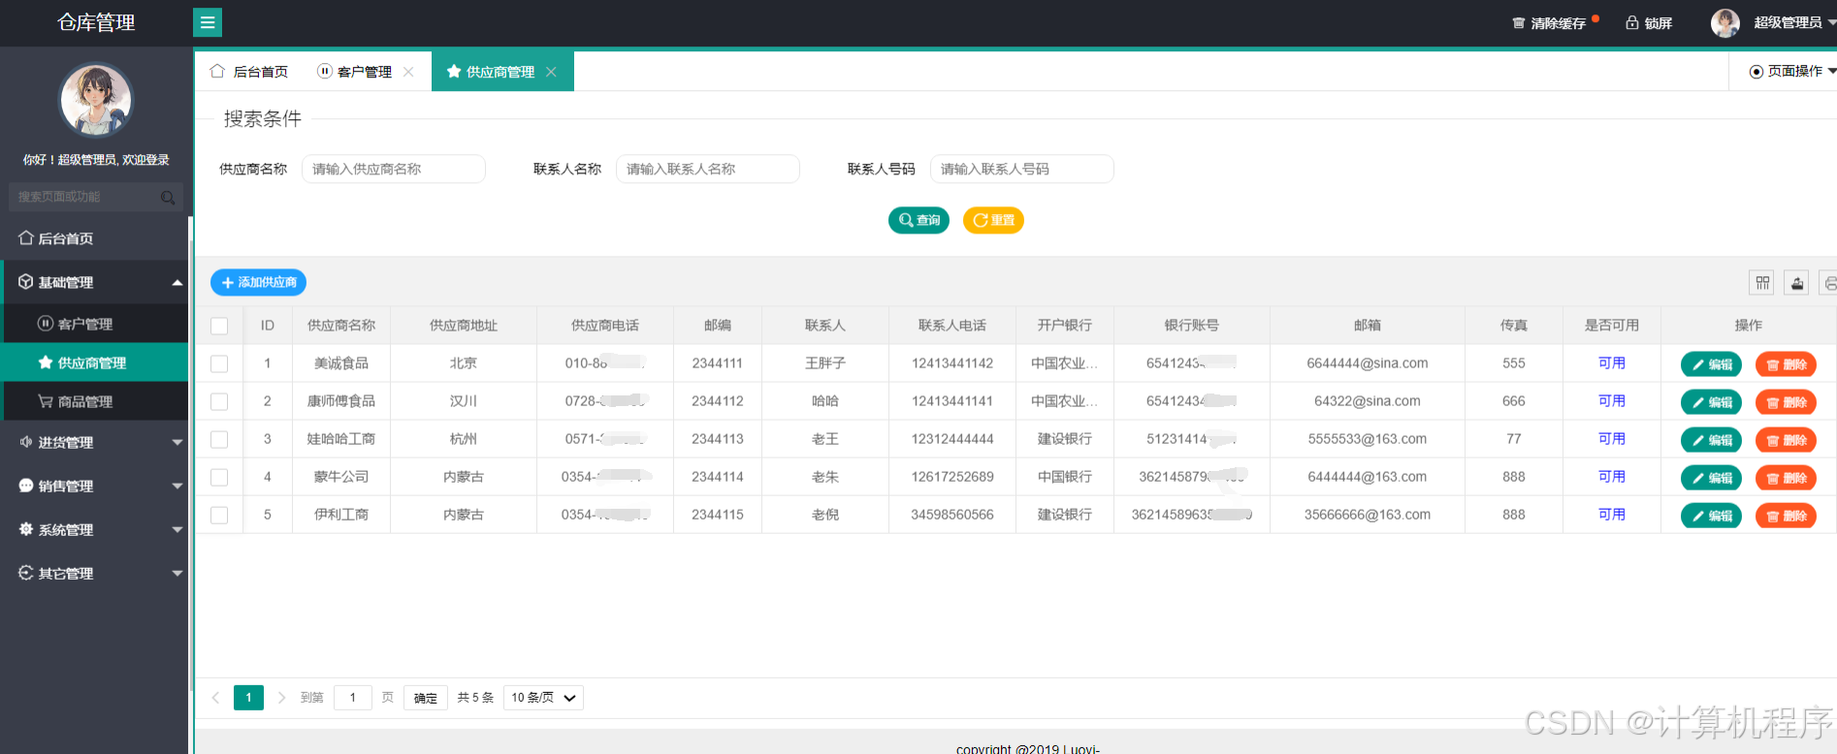Click the 添加供应商 button

pyautogui.click(x=259, y=282)
